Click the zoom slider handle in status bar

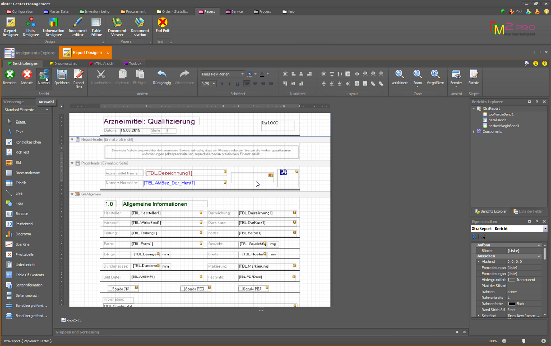(524, 341)
